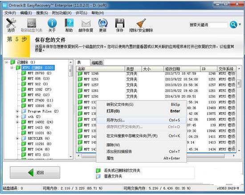The width and height of the screenshot is (245, 195).
Task: Select MFT 1251 row in file list
Action: coord(156,79)
